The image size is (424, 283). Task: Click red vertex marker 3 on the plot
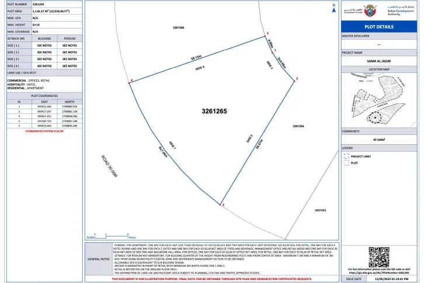[x=220, y=205]
